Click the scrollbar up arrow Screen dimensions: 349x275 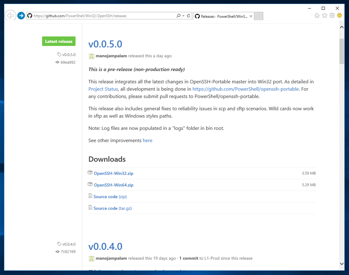[342, 27]
